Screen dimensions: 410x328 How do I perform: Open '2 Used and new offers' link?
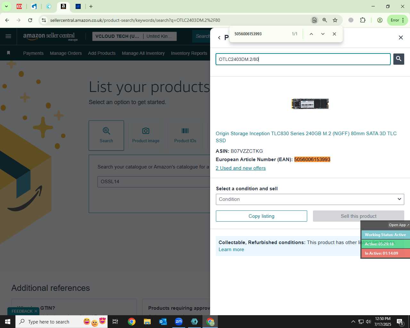(241, 168)
